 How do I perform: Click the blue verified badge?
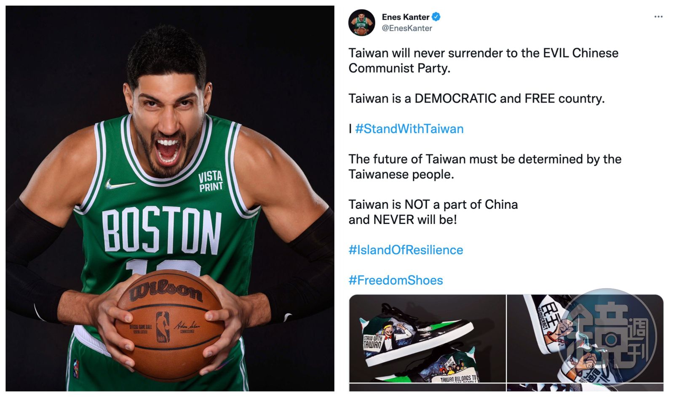[436, 17]
